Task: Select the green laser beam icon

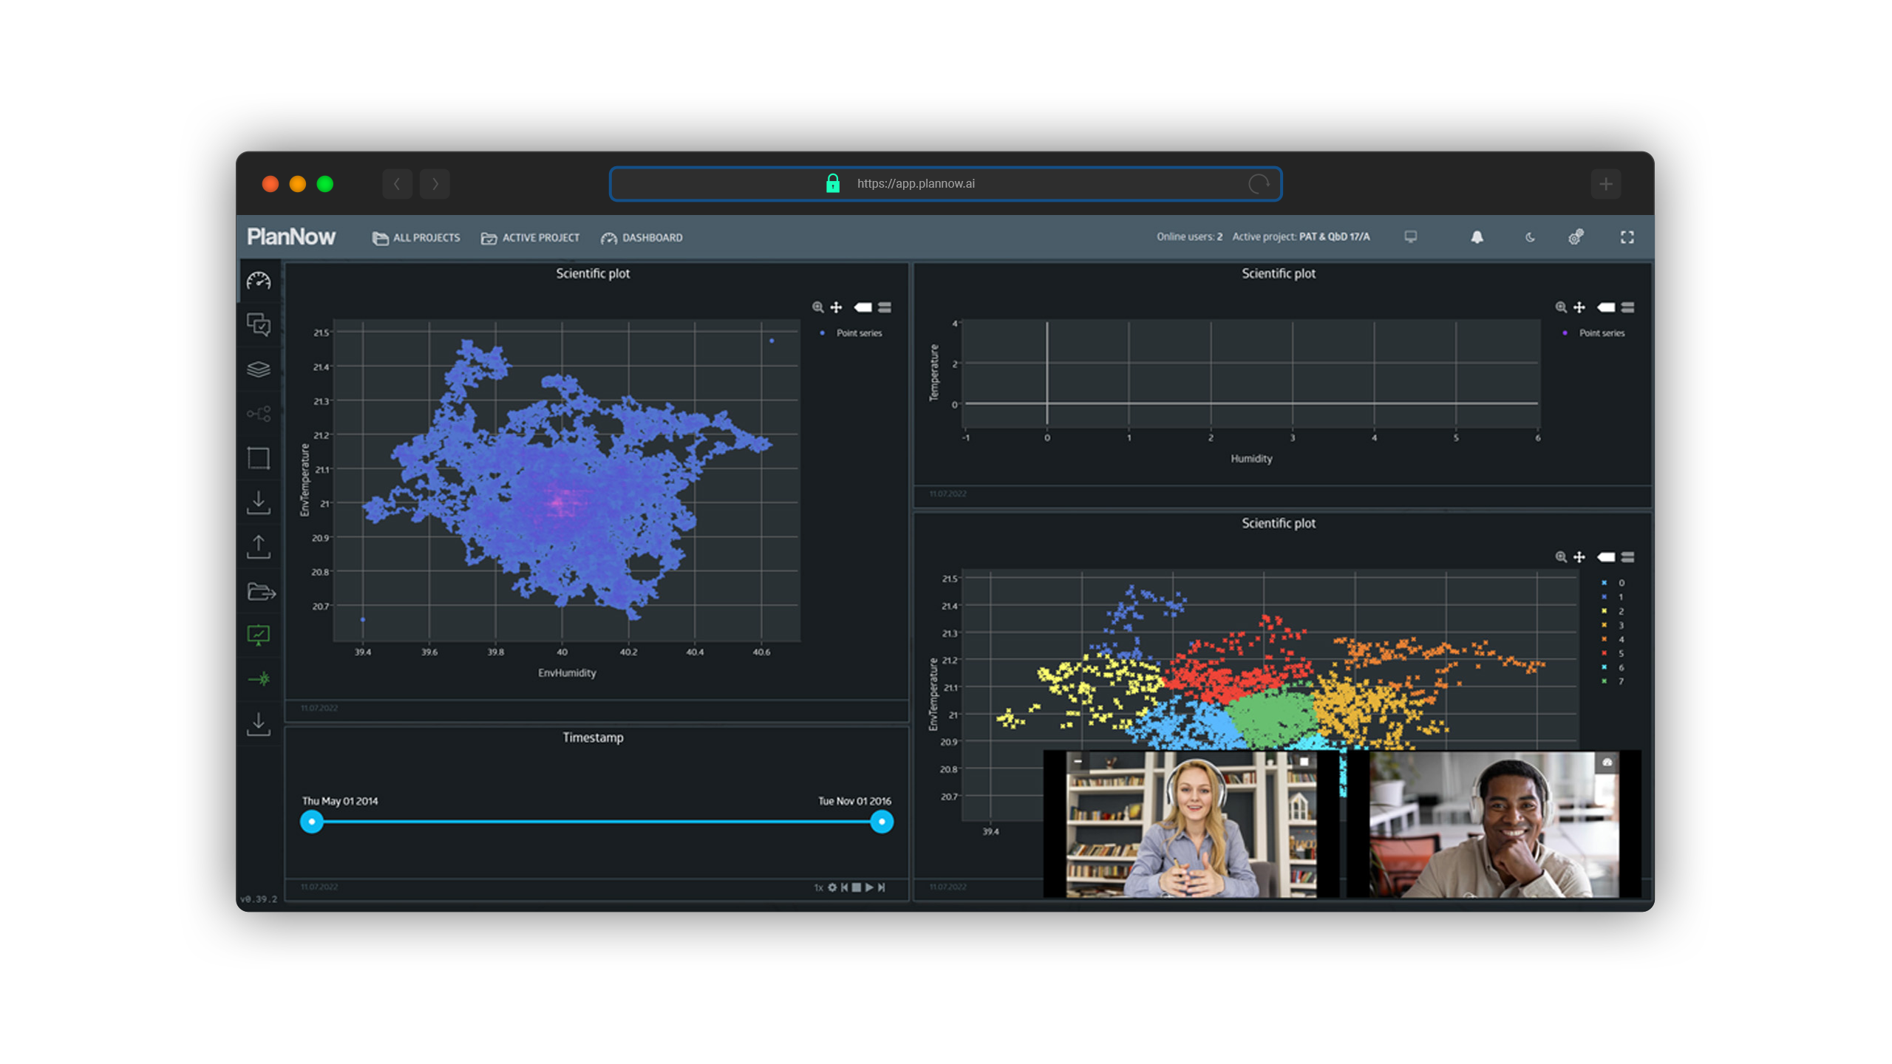Action: tap(259, 679)
